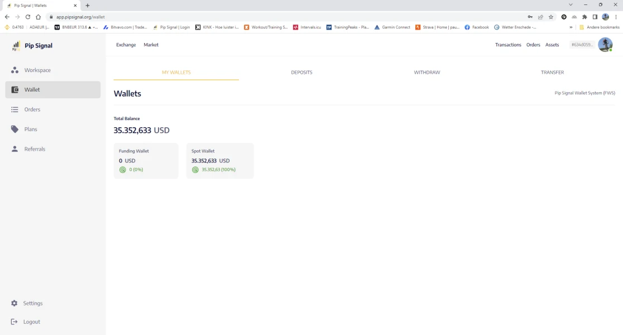Switch to the TRANSFER tab

click(552, 73)
